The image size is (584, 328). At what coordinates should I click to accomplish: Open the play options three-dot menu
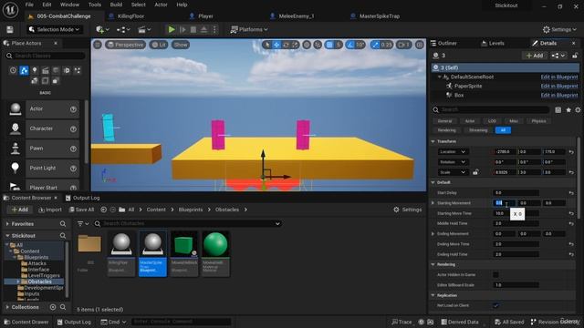tap(214, 29)
